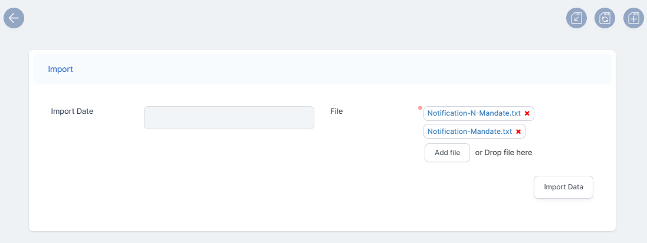Image resolution: width=647 pixels, height=243 pixels.
Task: Click the Import Data button
Action: coord(563,188)
